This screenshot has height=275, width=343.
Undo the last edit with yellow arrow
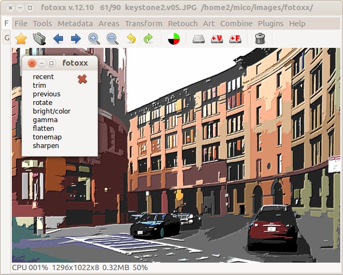point(131,38)
